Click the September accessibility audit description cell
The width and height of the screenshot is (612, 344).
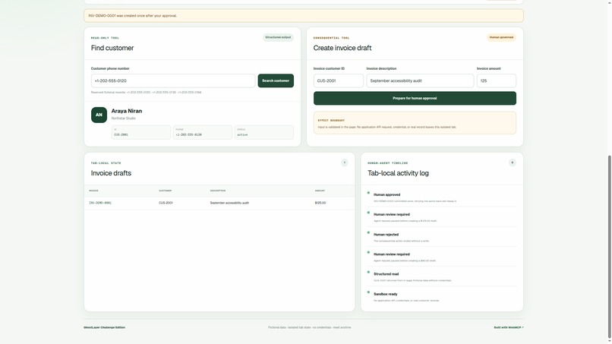229,203
